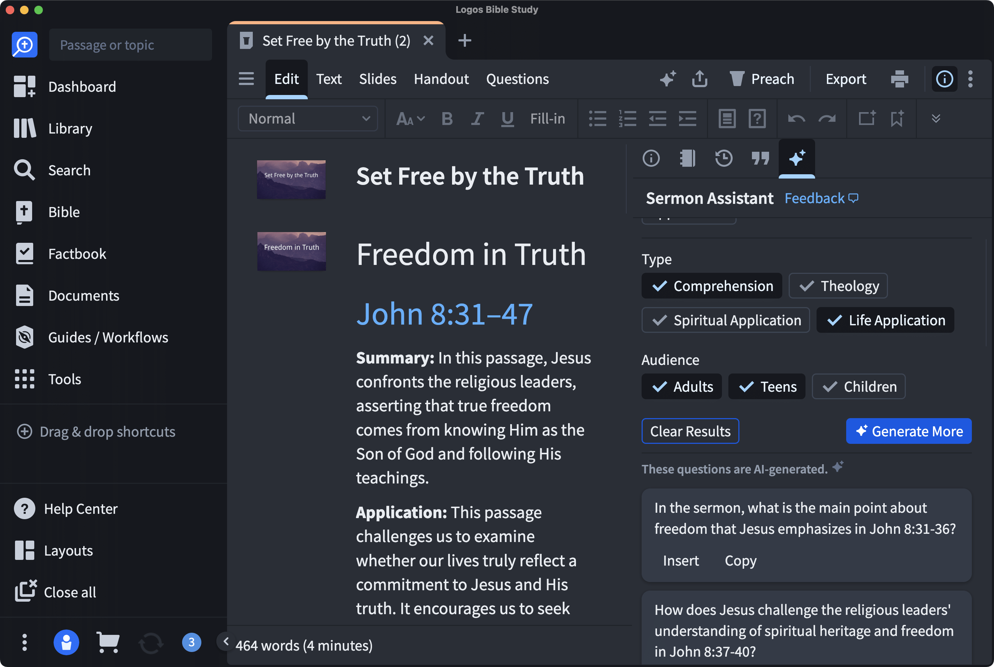This screenshot has height=667, width=994.
Task: Open the user account profile icon
Action: tap(66, 642)
